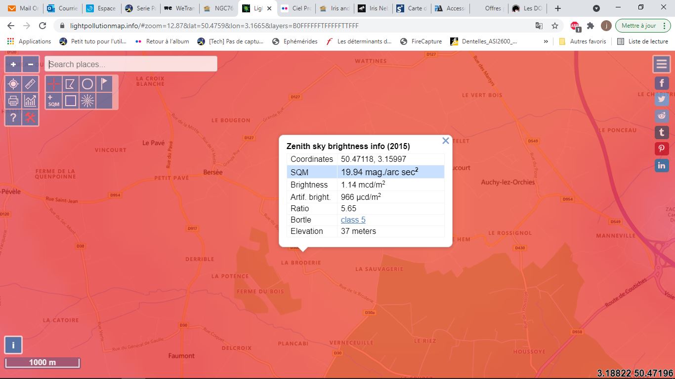Switch to the Ciel Pro browser tab
The width and height of the screenshot is (675, 379).
296,8
